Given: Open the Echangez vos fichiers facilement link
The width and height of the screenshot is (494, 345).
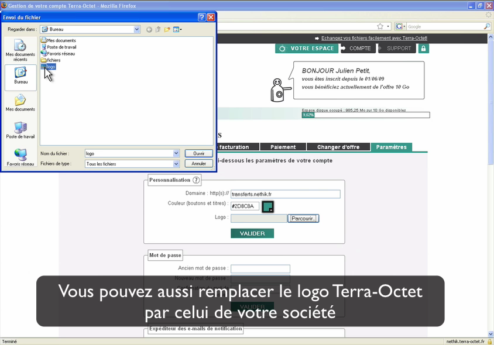Looking at the screenshot, I should tap(374, 38).
